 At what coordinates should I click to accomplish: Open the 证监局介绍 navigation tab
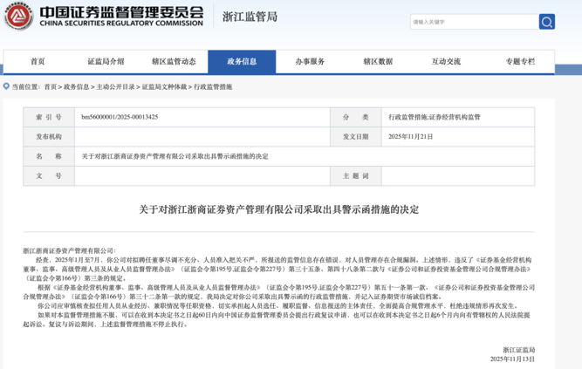coord(106,62)
